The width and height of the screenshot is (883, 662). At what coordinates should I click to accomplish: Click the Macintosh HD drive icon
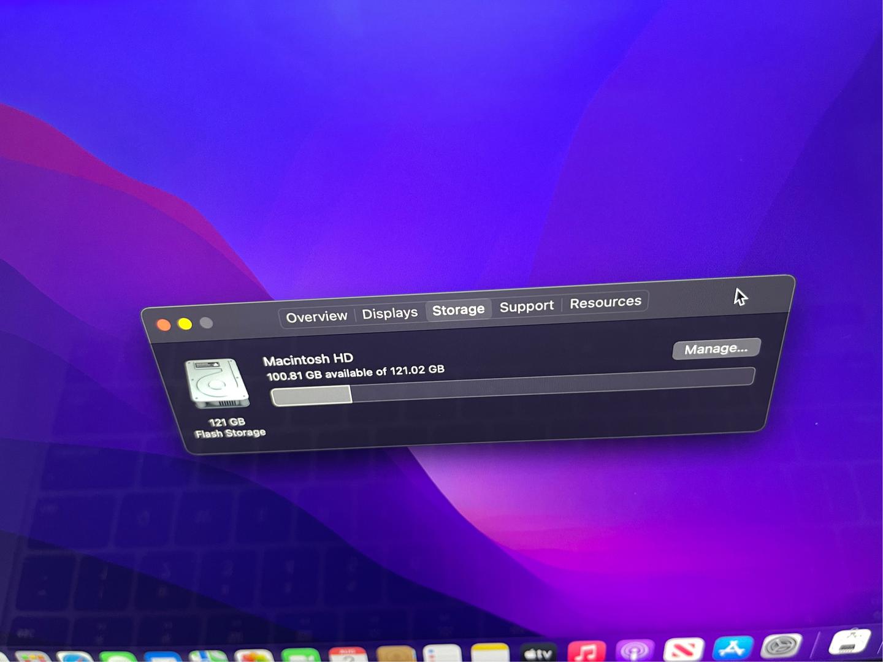point(217,384)
